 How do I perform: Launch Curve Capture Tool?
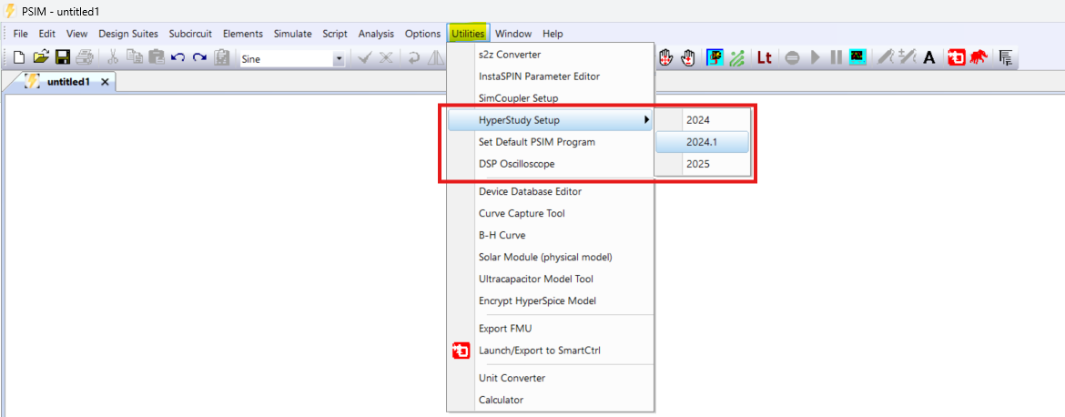click(x=550, y=213)
